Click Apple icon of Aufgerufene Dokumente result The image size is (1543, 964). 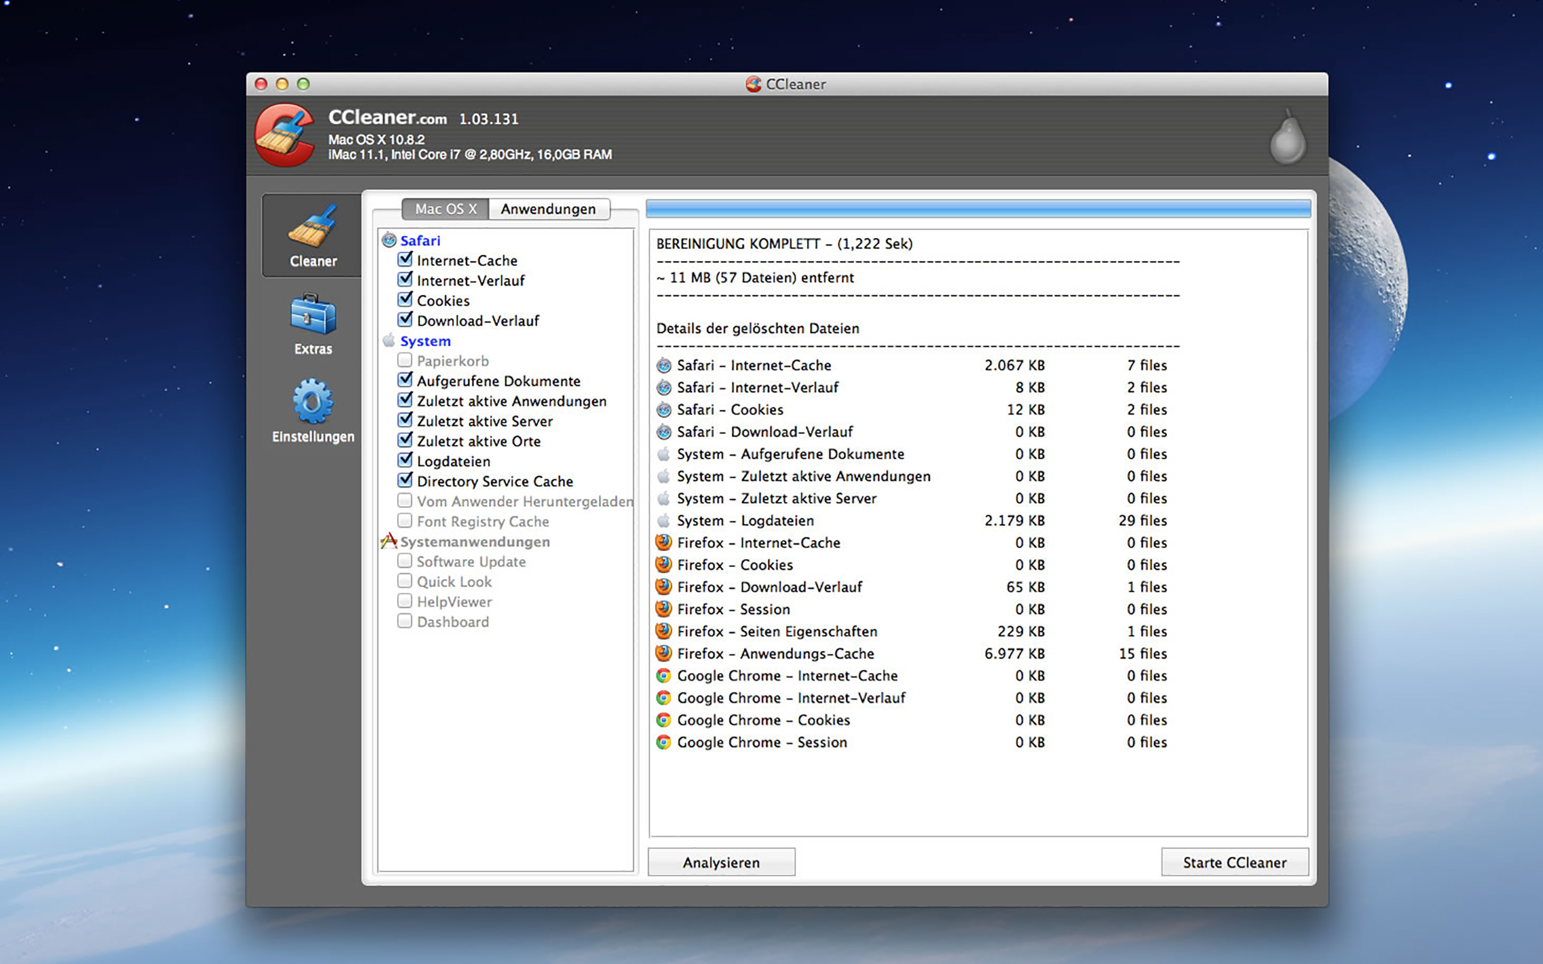point(664,454)
